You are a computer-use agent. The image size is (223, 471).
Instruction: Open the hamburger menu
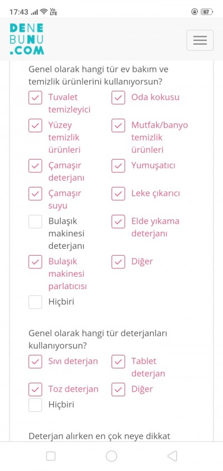click(x=200, y=40)
